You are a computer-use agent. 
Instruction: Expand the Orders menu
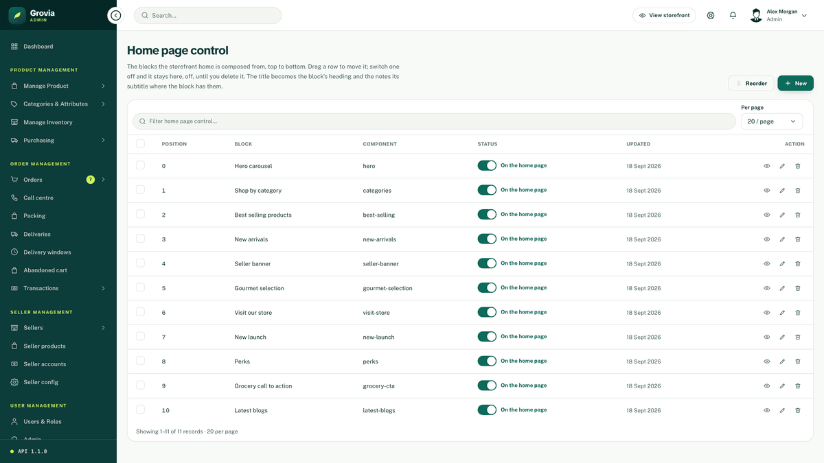[x=58, y=180]
